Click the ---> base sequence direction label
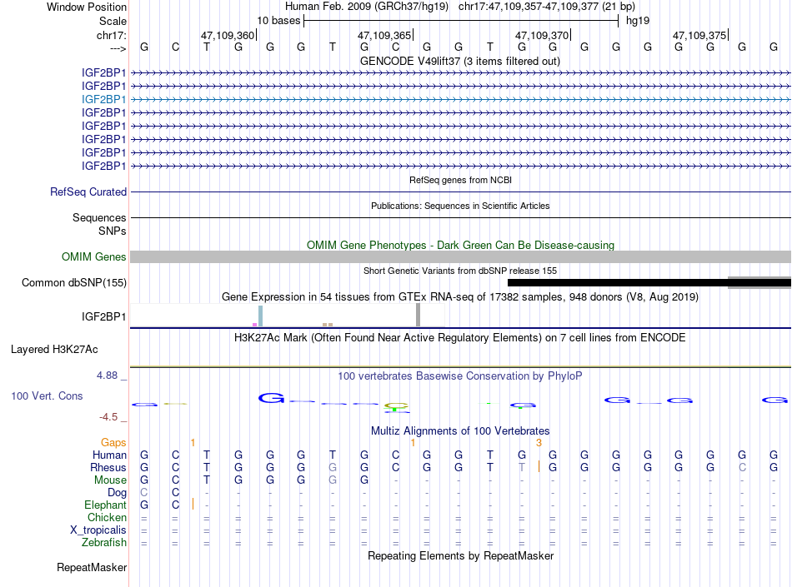 point(118,48)
